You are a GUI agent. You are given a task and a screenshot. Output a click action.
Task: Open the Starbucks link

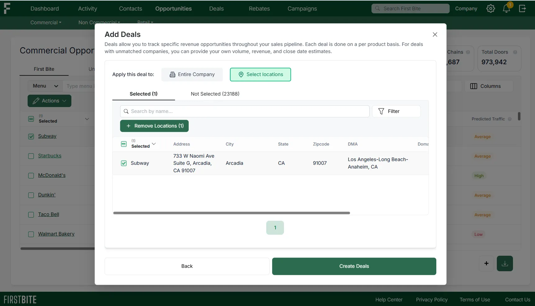pyautogui.click(x=50, y=156)
